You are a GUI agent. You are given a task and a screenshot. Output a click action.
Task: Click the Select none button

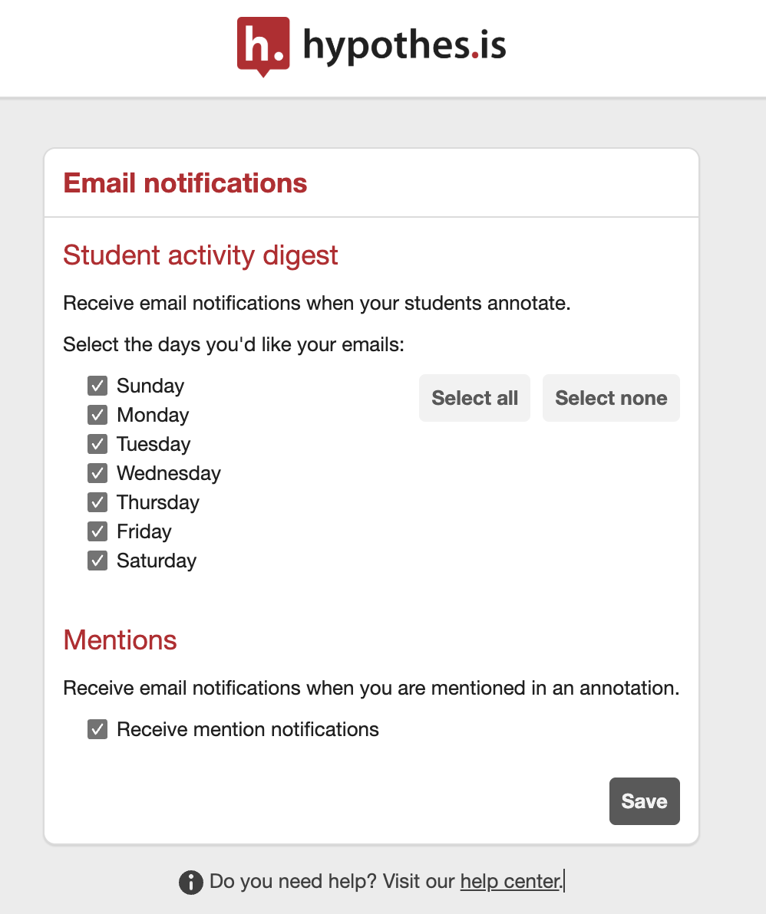(611, 398)
